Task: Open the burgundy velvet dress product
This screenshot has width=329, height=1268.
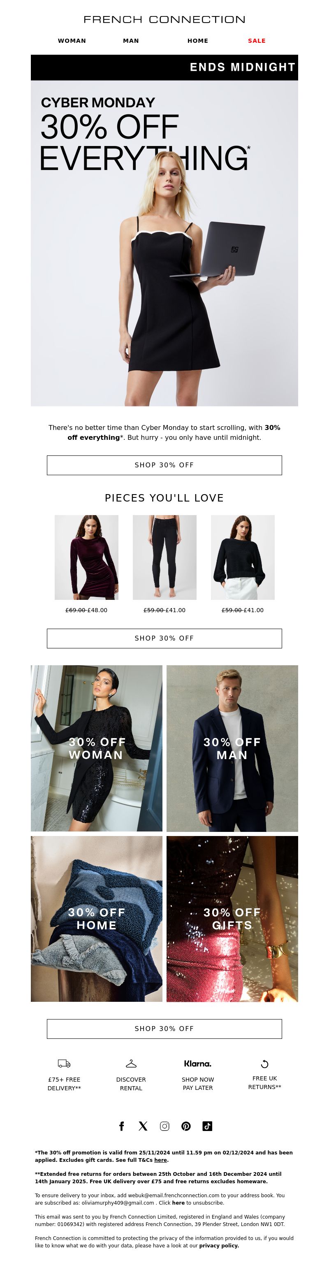Action: tap(86, 557)
